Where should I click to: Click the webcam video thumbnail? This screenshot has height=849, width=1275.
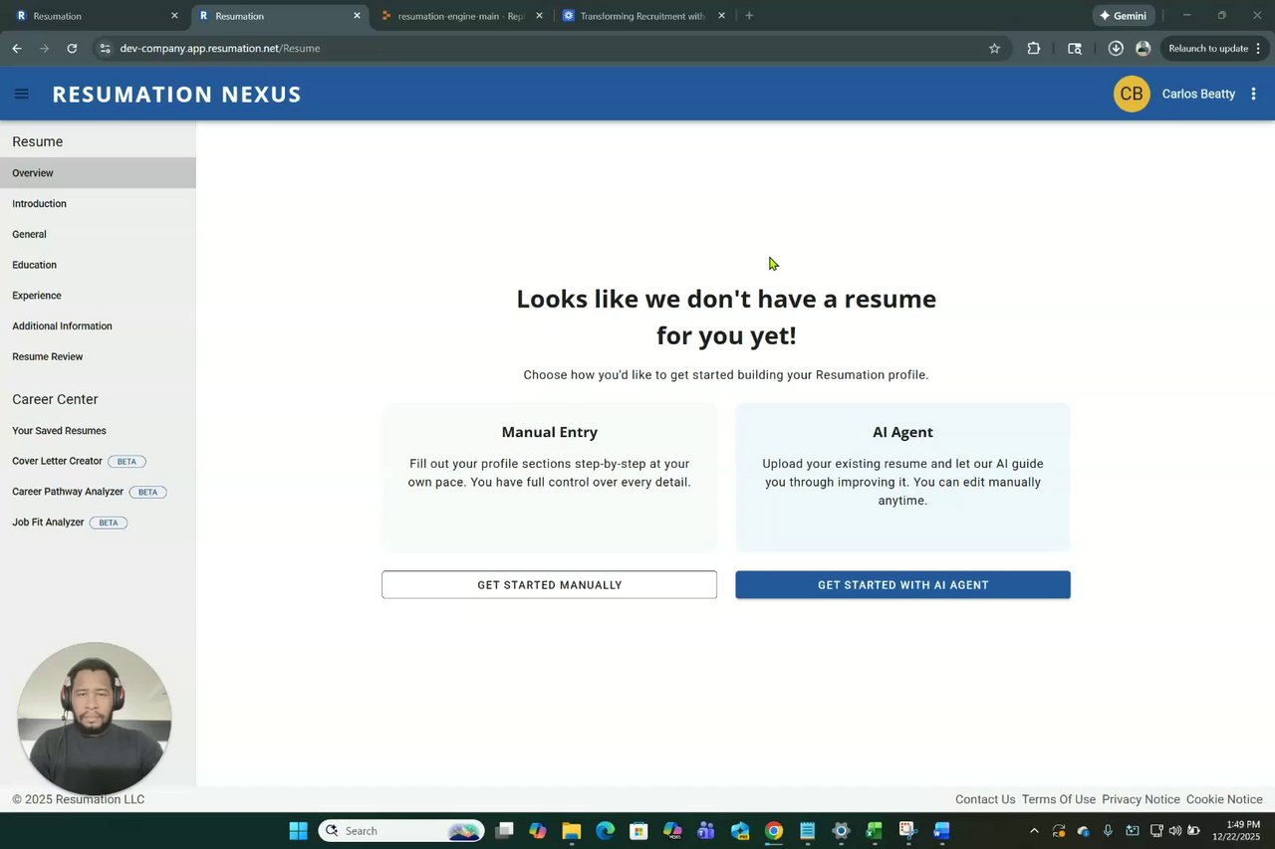[x=95, y=718]
